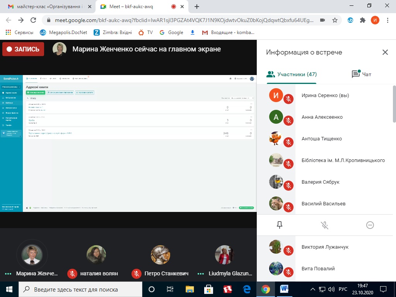Click the remove from meeting circle icon

[370, 225]
